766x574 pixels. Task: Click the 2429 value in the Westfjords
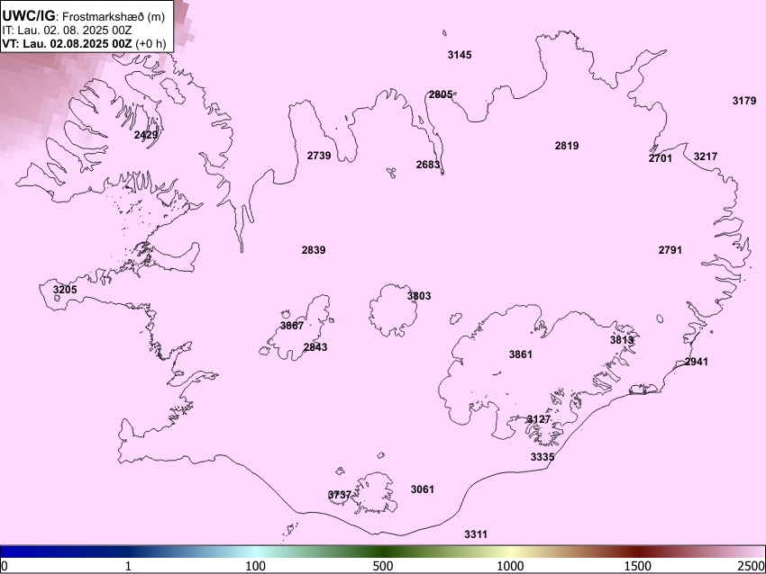click(146, 135)
